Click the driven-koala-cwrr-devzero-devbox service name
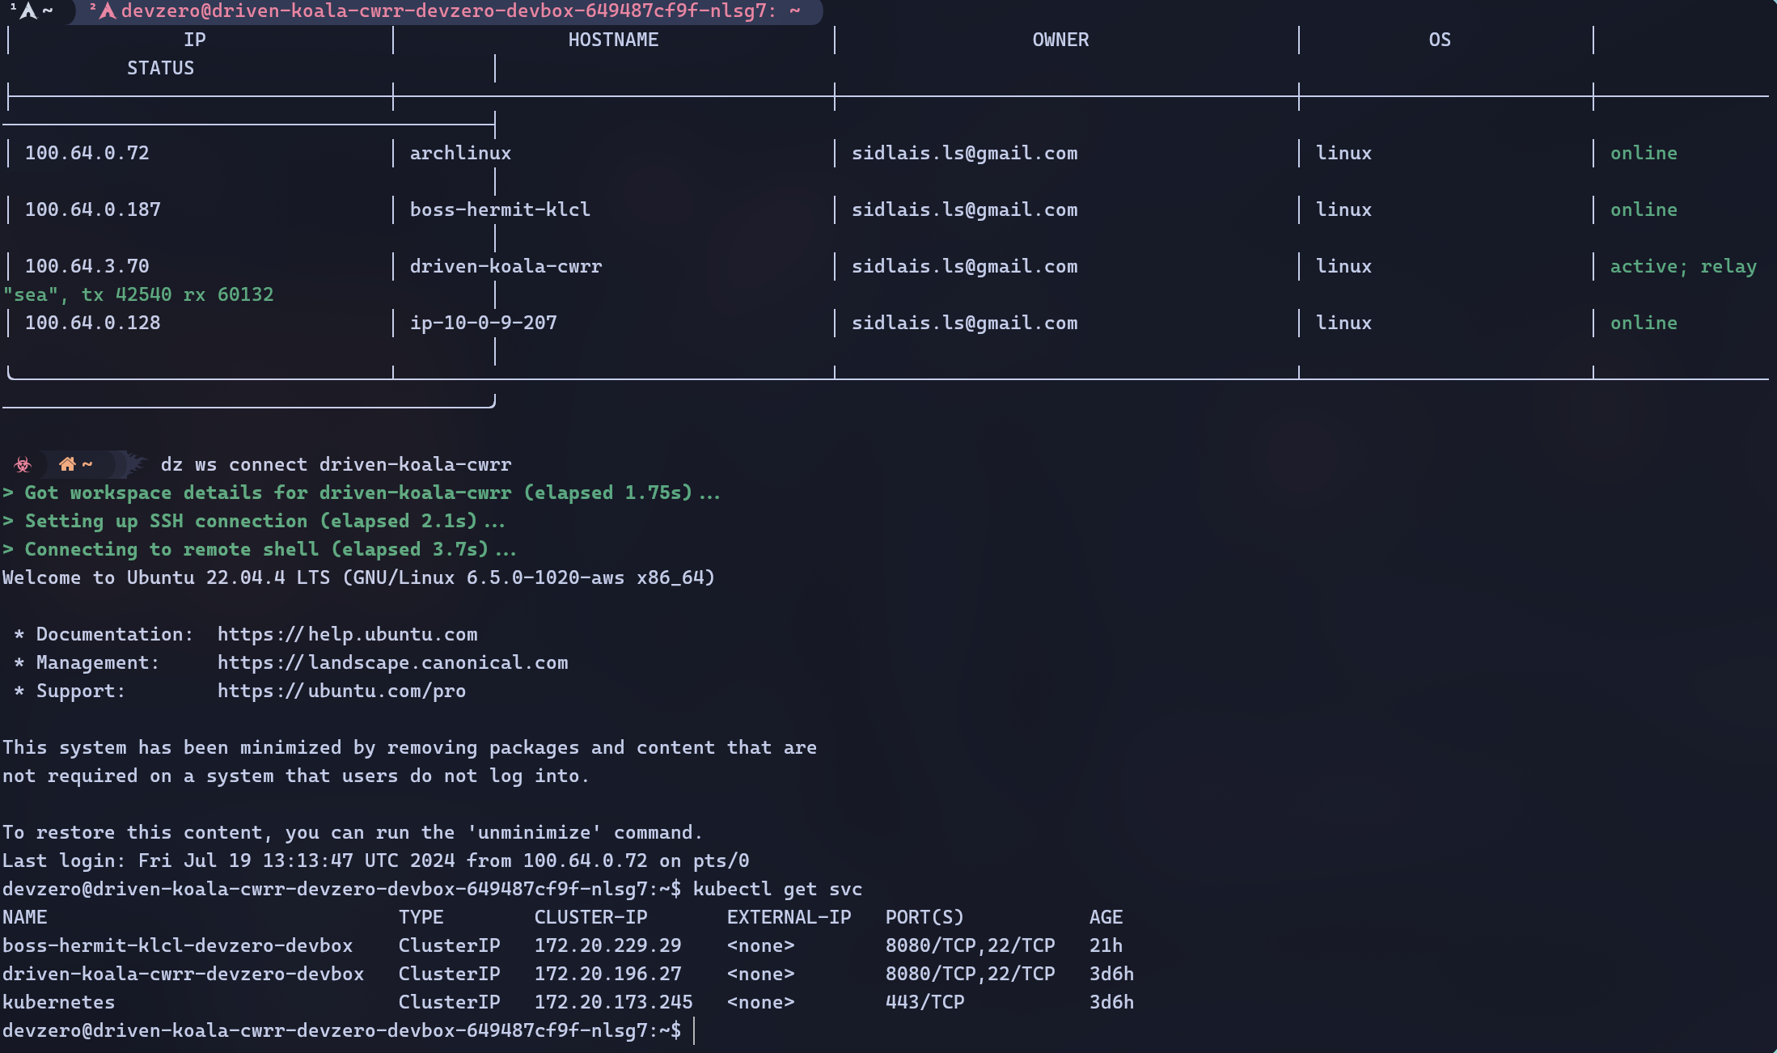This screenshot has width=1777, height=1053. pos(183,974)
